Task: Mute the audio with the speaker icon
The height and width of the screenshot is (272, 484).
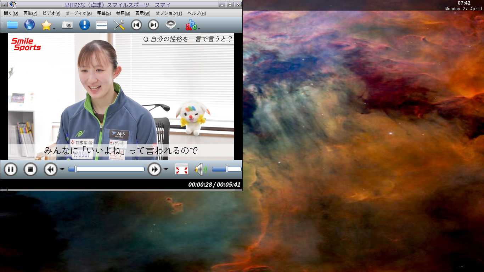Action: (201, 169)
